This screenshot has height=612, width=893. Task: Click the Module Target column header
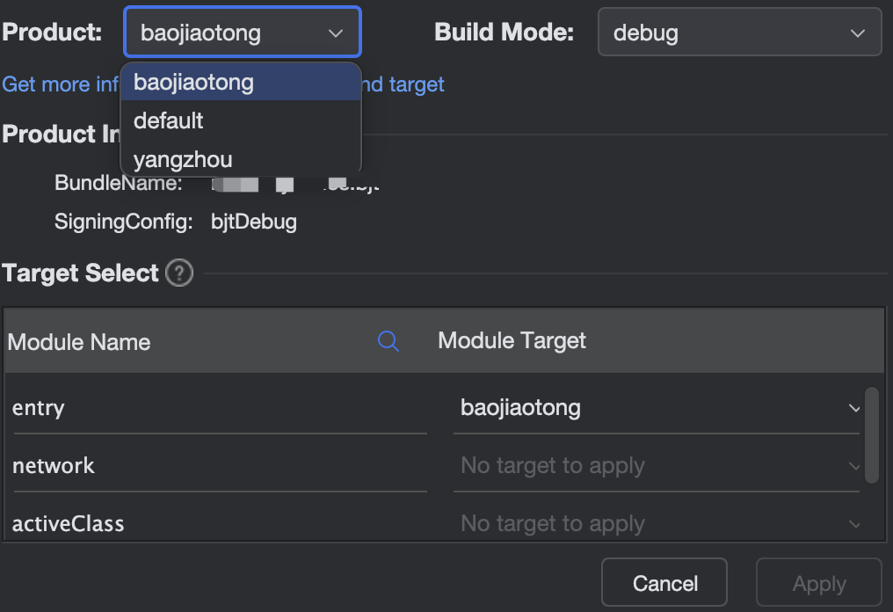(512, 341)
